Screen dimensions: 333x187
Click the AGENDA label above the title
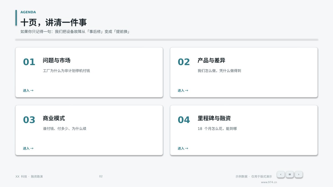(28, 12)
